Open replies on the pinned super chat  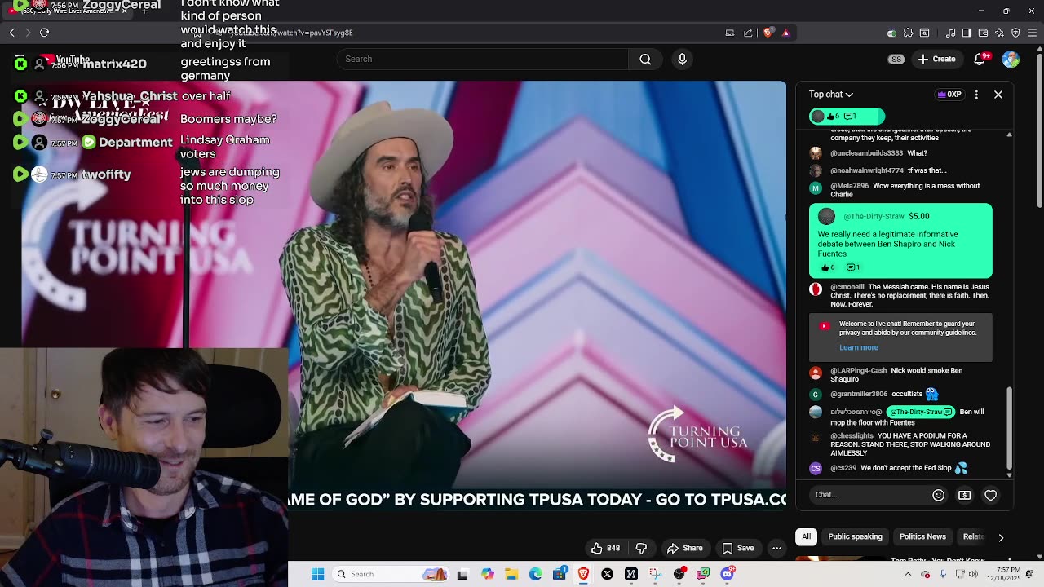[x=852, y=267]
